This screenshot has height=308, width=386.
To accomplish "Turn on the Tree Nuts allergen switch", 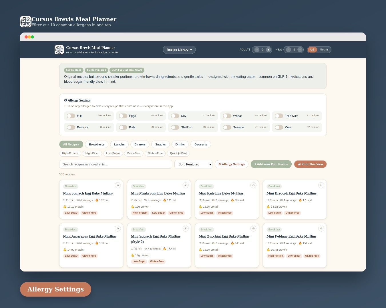I will (x=279, y=116).
